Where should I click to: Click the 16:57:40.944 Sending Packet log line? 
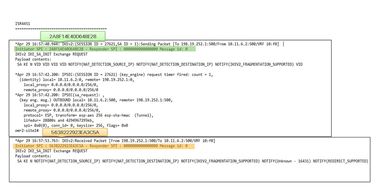(x=147, y=44)
